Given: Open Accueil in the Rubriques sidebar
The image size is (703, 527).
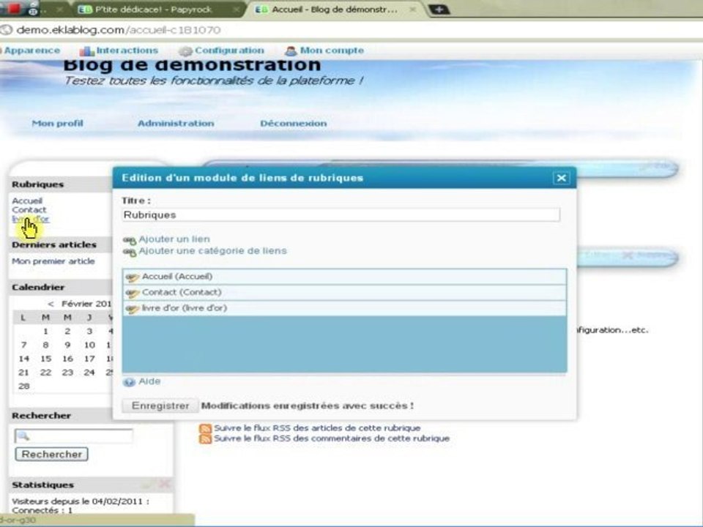Looking at the screenshot, I should 27,201.
